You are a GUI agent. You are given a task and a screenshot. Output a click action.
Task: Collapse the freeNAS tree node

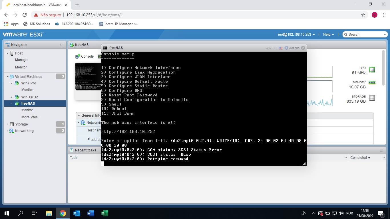pos(11,104)
